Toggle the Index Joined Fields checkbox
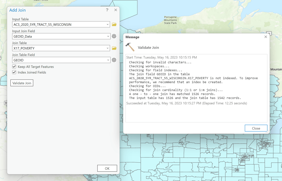 pos(14,72)
